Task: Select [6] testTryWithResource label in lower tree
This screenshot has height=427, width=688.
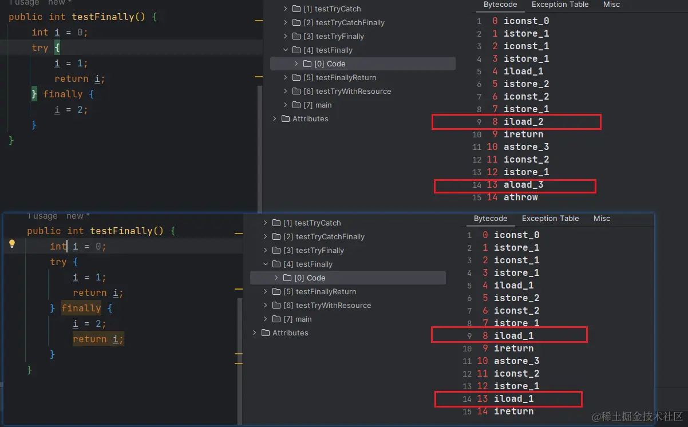Action: [327, 306]
